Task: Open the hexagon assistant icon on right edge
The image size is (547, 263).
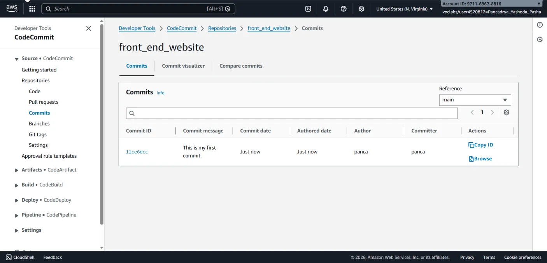Action: tap(540, 40)
